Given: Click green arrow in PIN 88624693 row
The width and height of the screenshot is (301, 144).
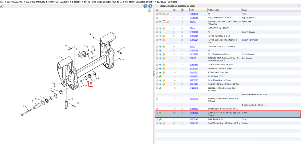Looking at the screenshot, I should tap(160, 76).
